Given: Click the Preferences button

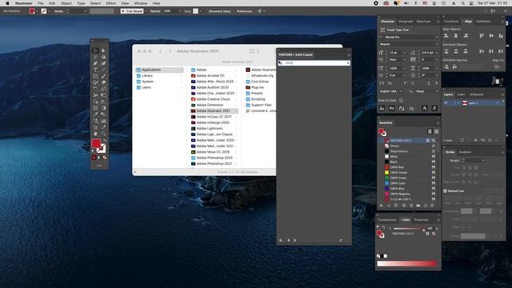Looking at the screenshot, I should coord(244,11).
